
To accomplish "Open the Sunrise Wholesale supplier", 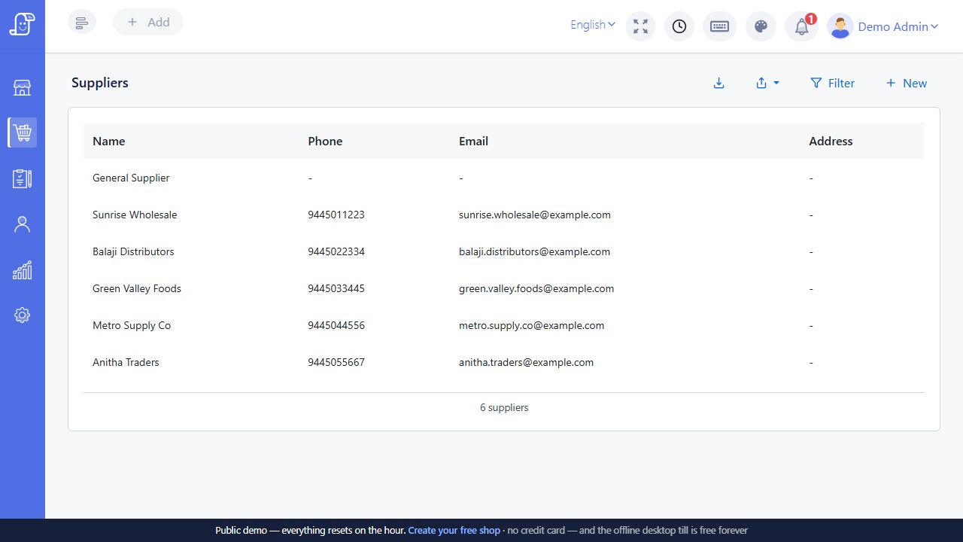I will pos(504,215).
